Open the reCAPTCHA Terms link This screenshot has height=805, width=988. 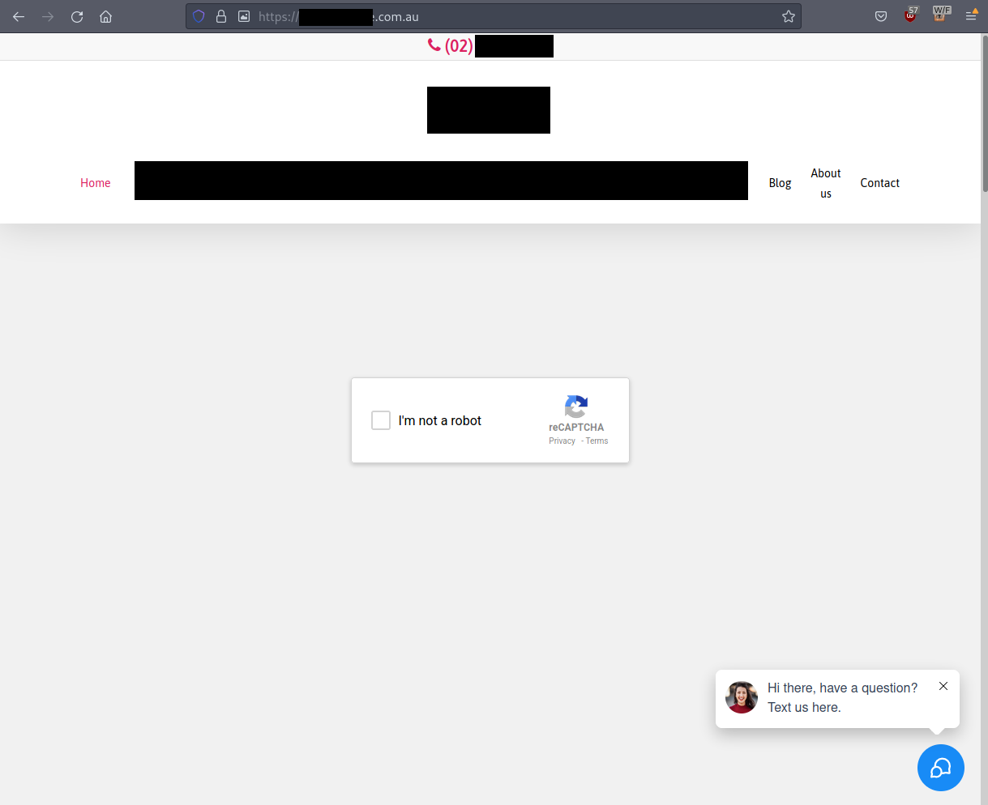[597, 441]
